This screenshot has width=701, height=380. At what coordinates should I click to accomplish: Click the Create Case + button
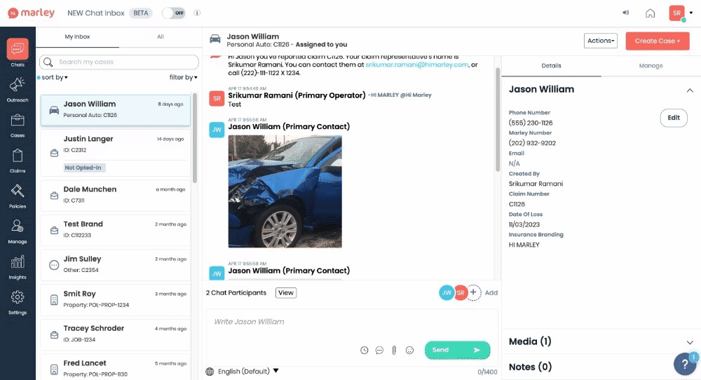pos(657,41)
